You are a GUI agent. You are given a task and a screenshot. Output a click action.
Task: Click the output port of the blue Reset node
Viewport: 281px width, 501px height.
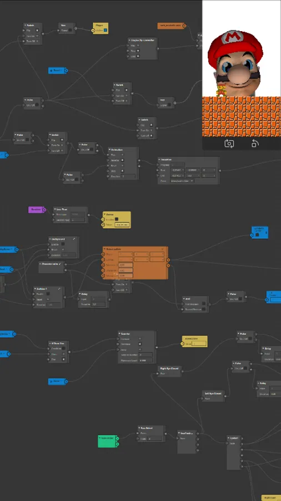click(x=66, y=71)
